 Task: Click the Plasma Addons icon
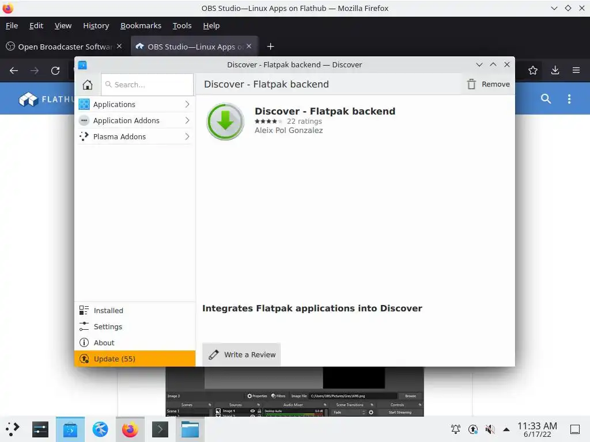point(84,137)
